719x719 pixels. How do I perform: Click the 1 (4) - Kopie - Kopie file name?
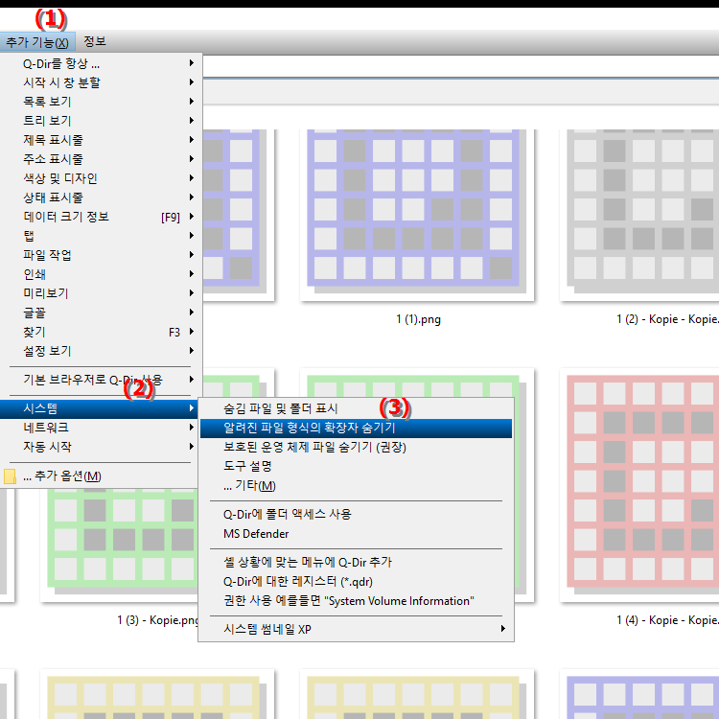click(x=667, y=620)
